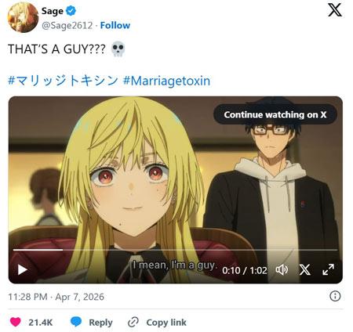The image size is (353, 332).
Task: Open the #Marriagetoxin hashtag
Action: [x=166, y=81]
